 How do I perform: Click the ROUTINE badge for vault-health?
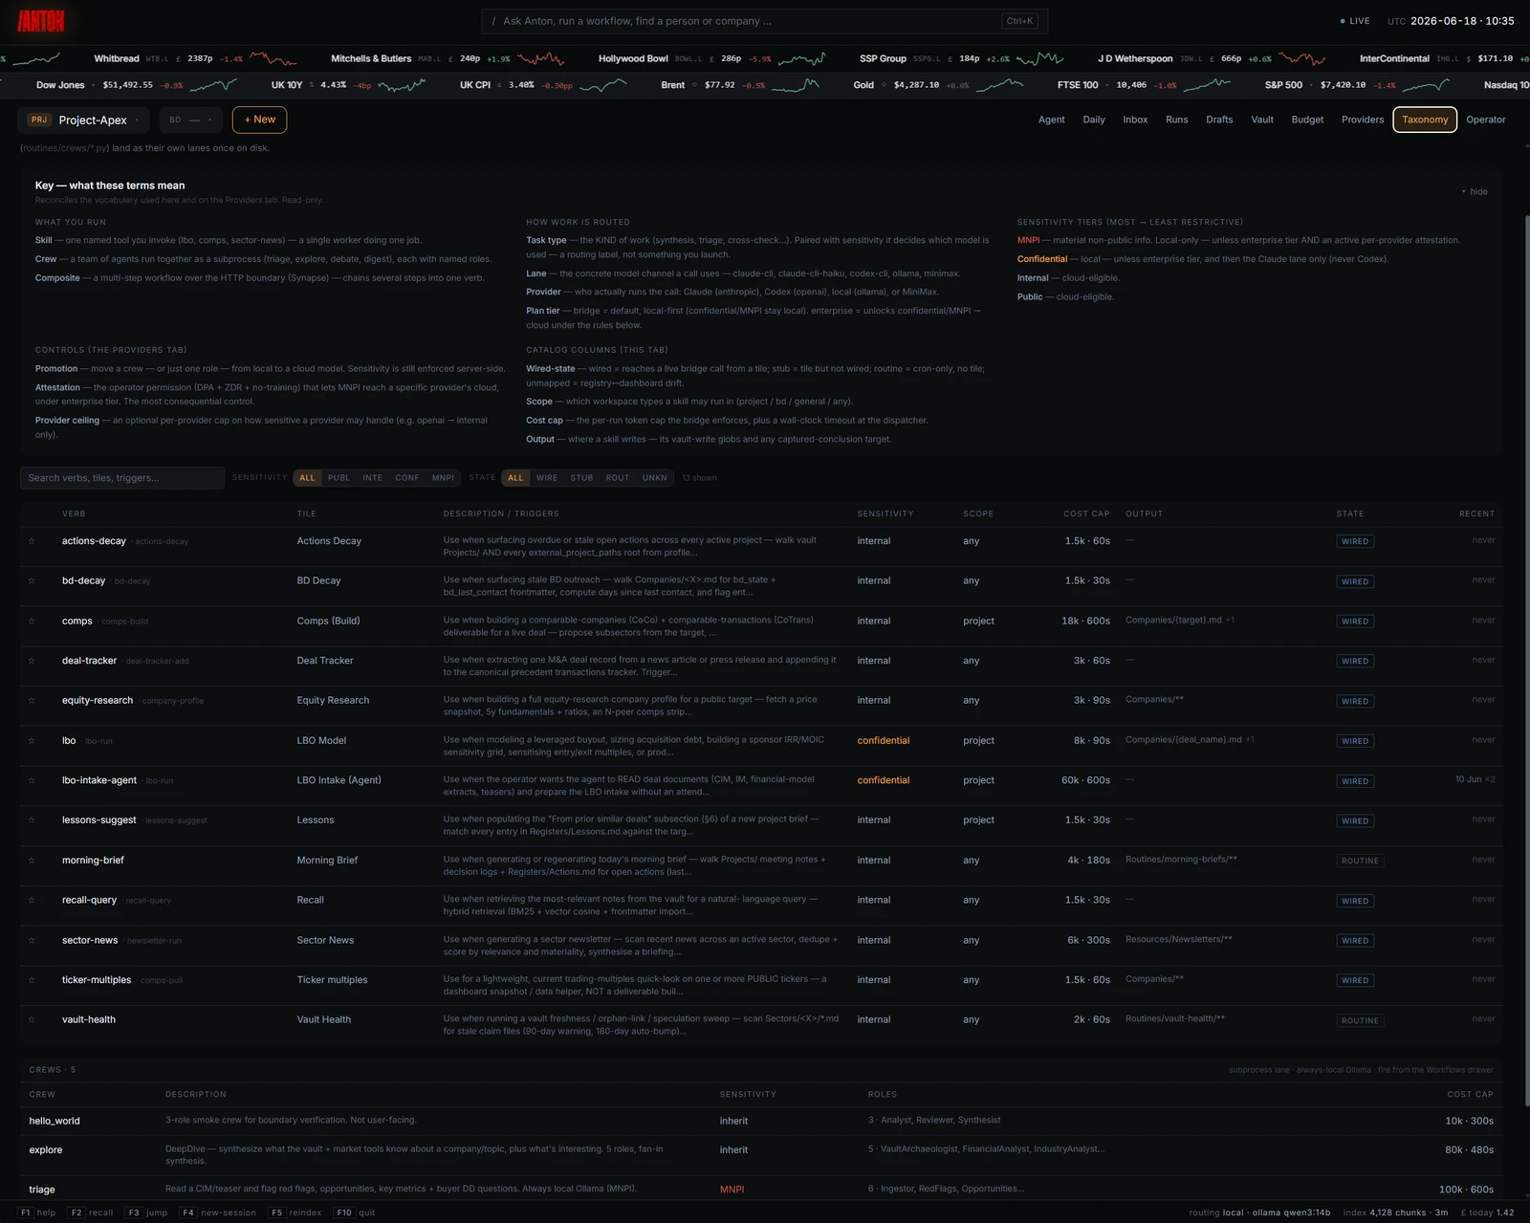click(1360, 1021)
